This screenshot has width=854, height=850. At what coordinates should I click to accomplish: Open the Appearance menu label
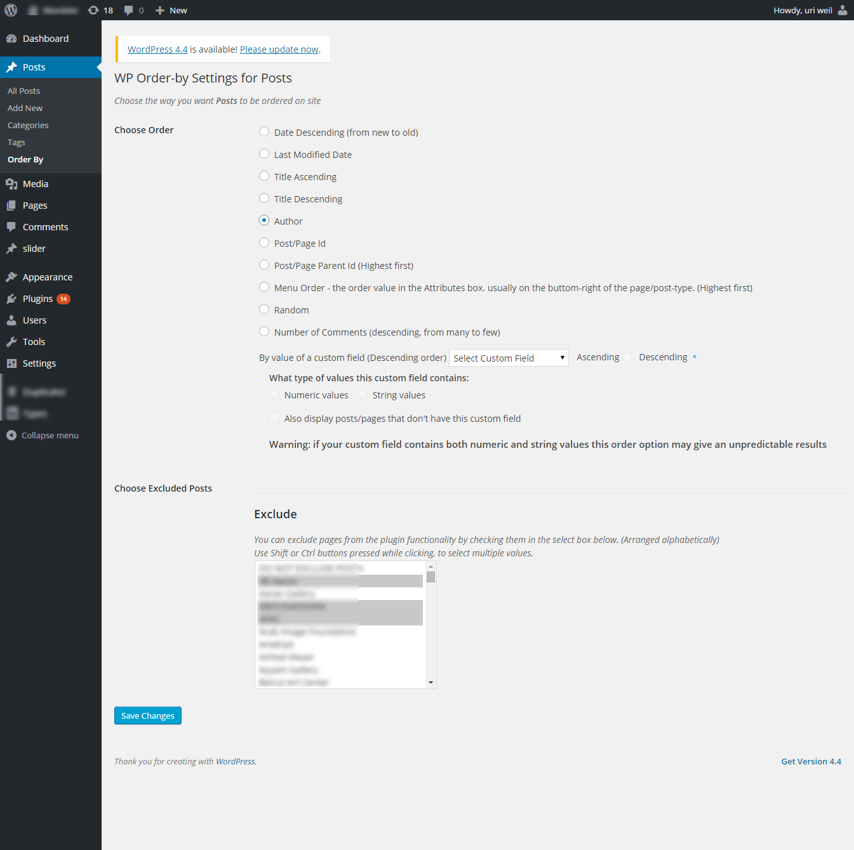(x=48, y=277)
